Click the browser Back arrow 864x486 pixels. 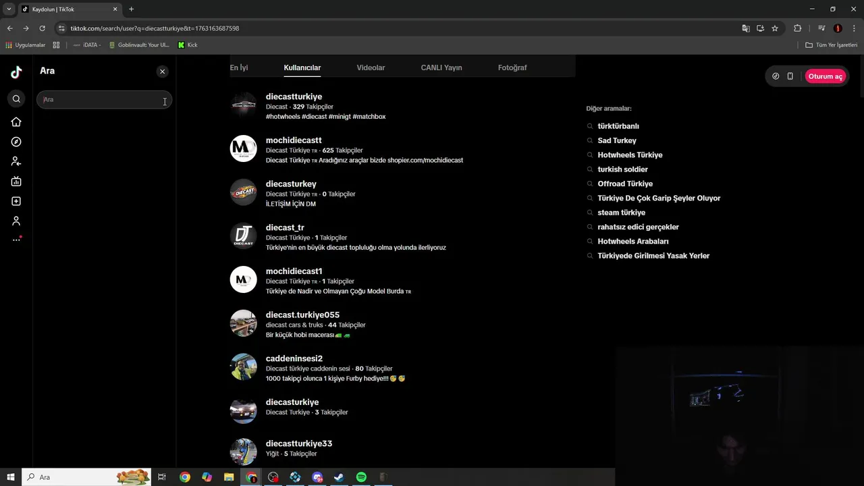coord(9,28)
